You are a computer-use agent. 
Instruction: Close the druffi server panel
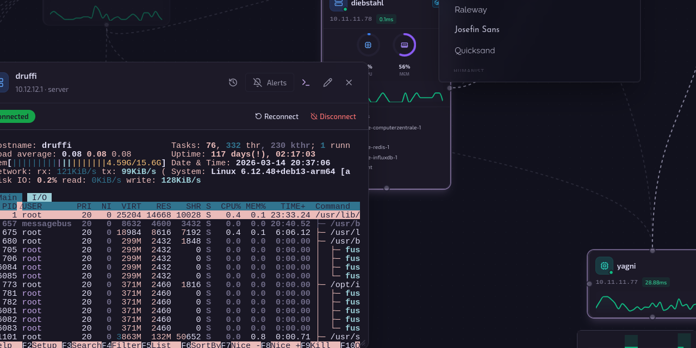tap(349, 83)
